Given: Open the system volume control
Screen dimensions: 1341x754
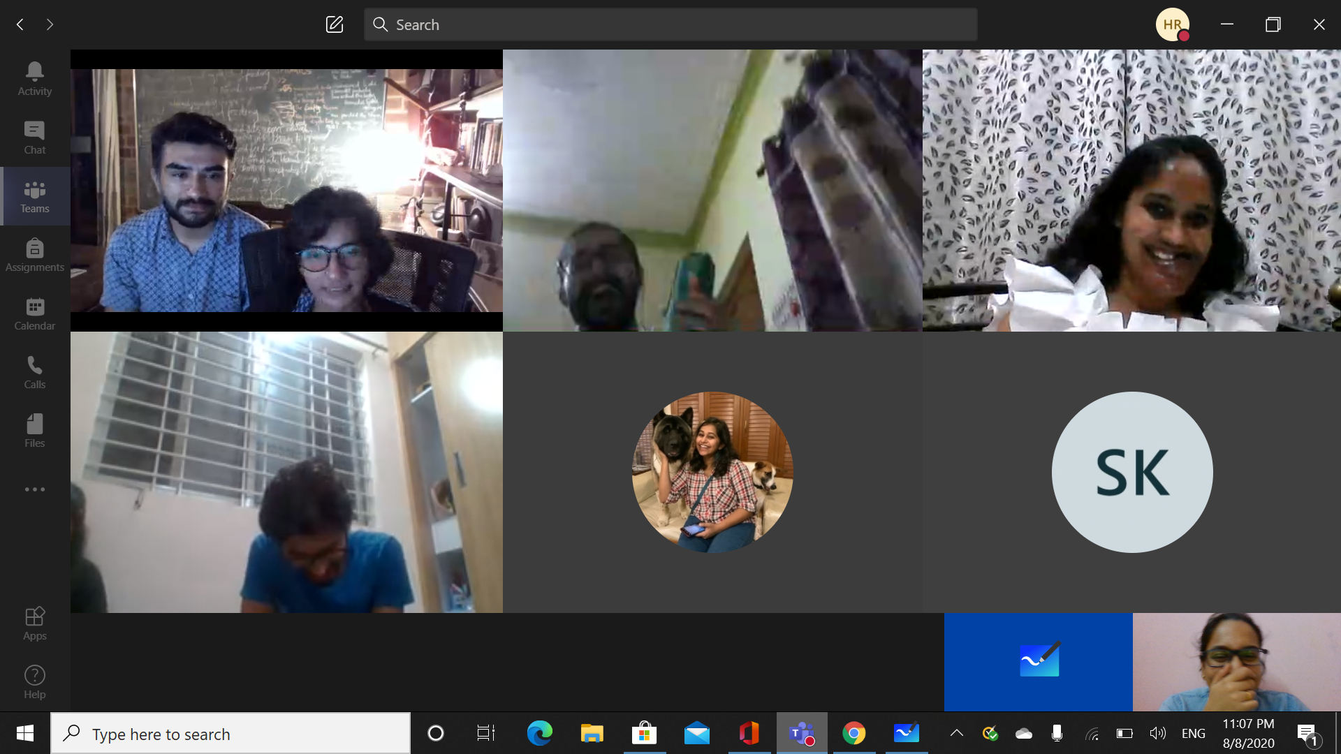Looking at the screenshot, I should coord(1157,733).
